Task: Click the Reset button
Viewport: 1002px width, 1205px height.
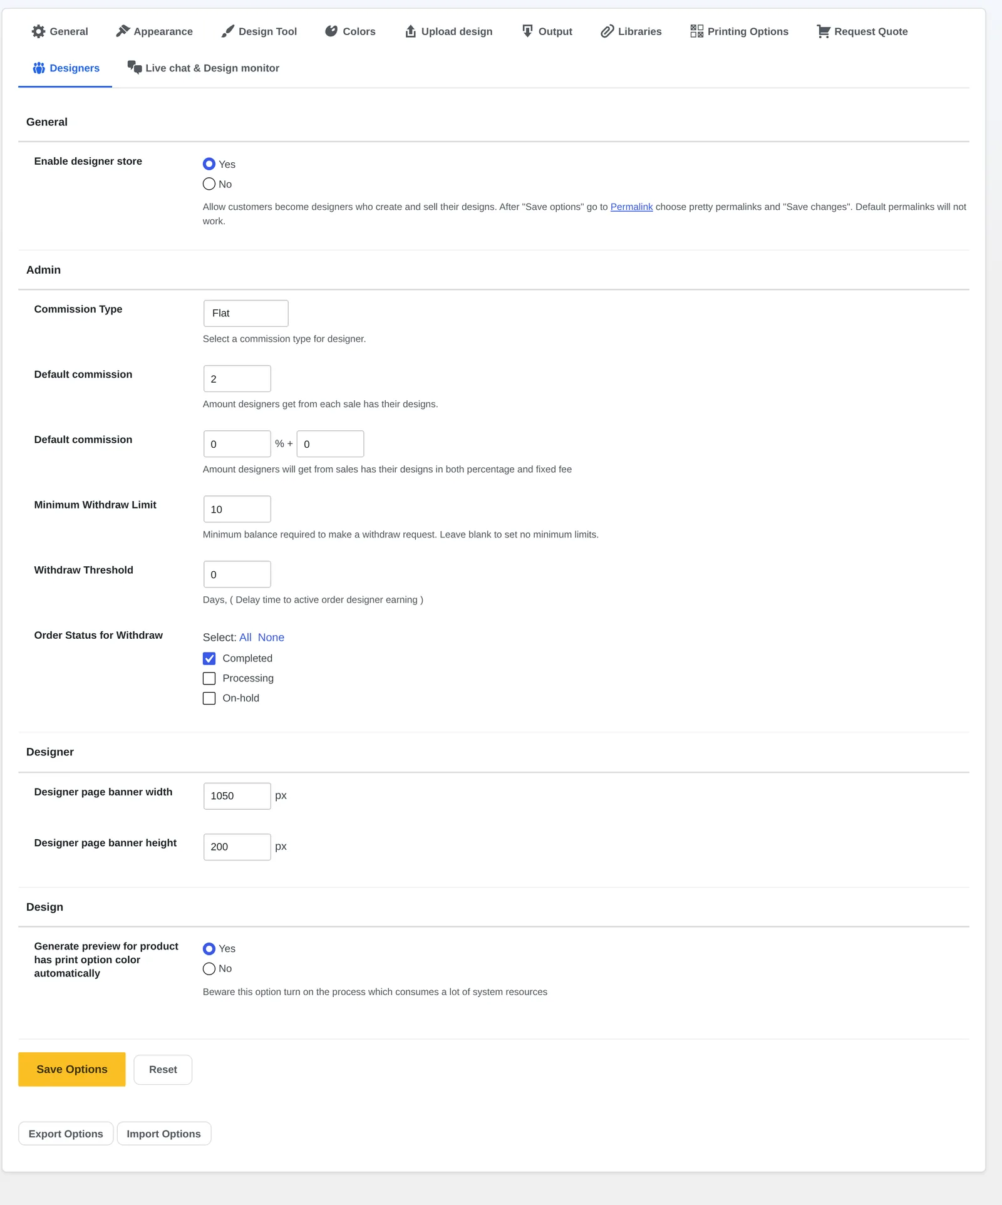Action: [x=163, y=1070]
